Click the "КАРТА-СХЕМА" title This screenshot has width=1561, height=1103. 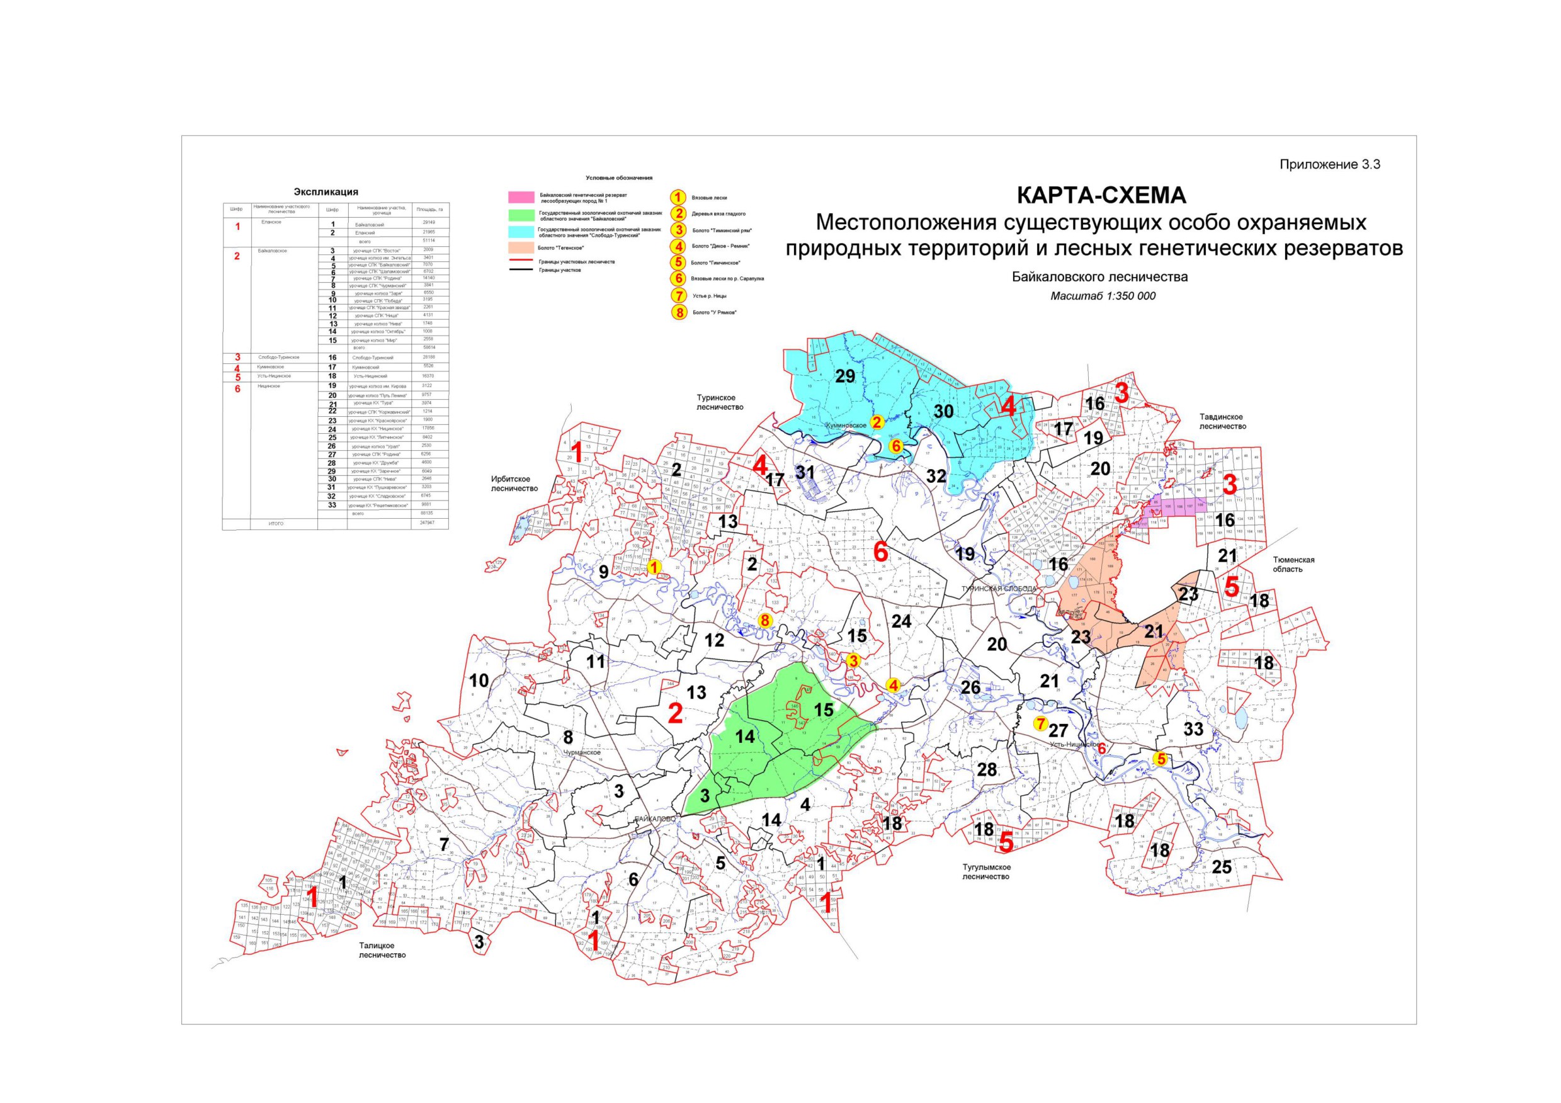[1101, 196]
